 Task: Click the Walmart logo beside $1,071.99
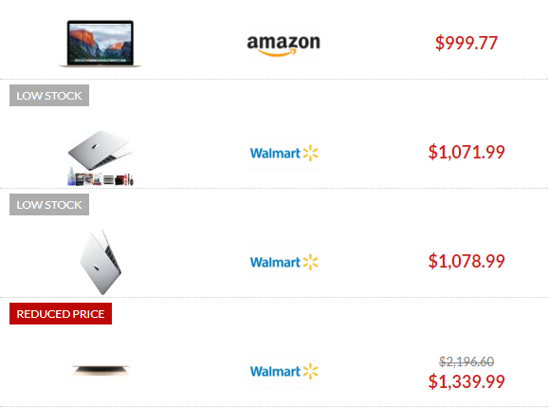tap(283, 153)
